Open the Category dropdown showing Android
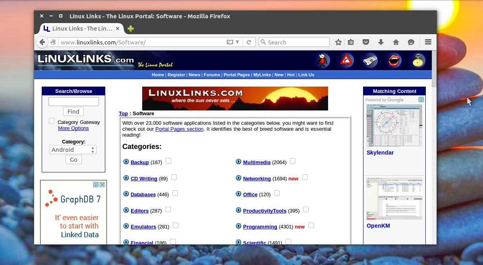Screen dimensions: 483x265 [x=73, y=150]
